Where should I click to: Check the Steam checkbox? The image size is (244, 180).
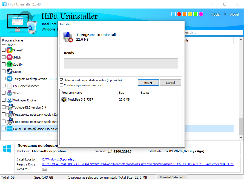(4, 71)
